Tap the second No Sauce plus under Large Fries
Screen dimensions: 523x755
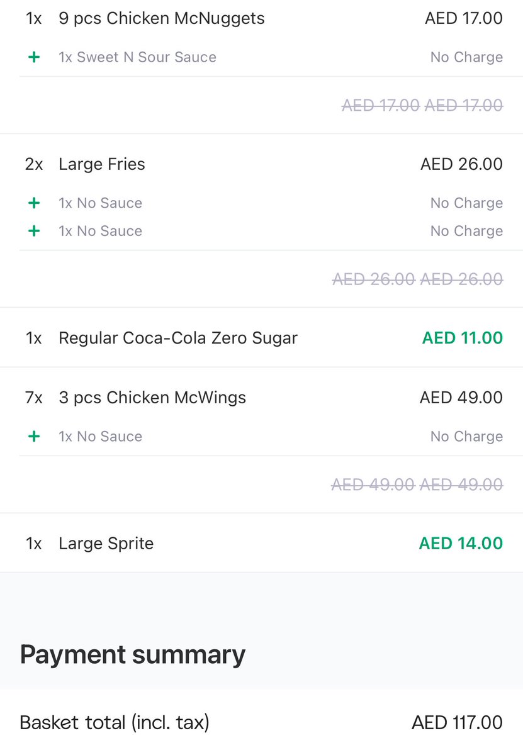34,231
